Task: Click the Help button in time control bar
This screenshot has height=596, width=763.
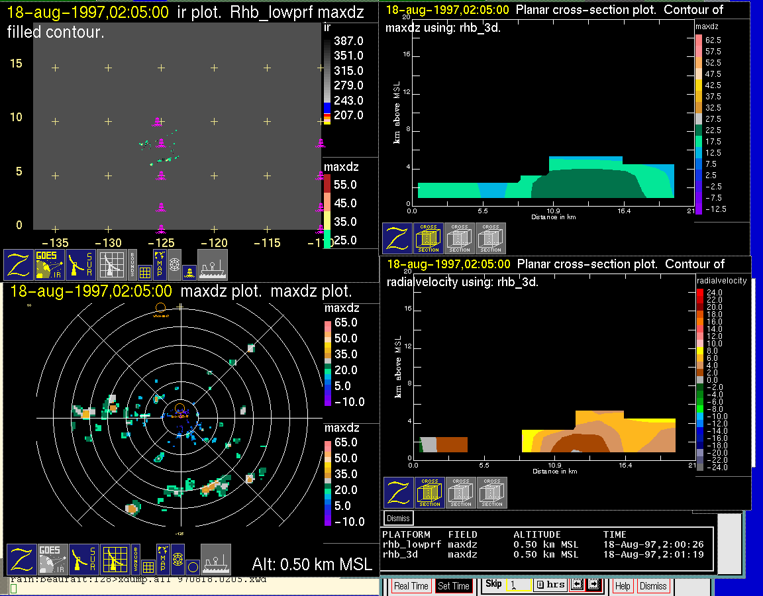Action: [x=622, y=586]
